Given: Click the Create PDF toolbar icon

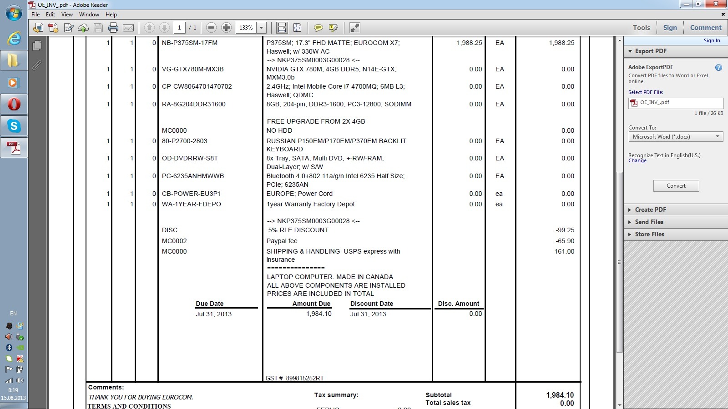Looking at the screenshot, I should click(x=53, y=28).
